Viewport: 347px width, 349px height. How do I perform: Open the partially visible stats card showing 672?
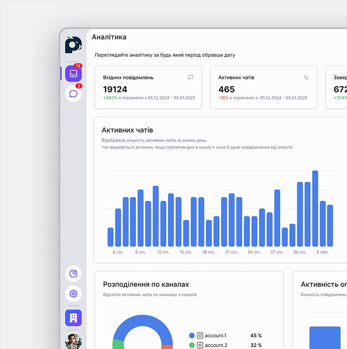[337, 87]
